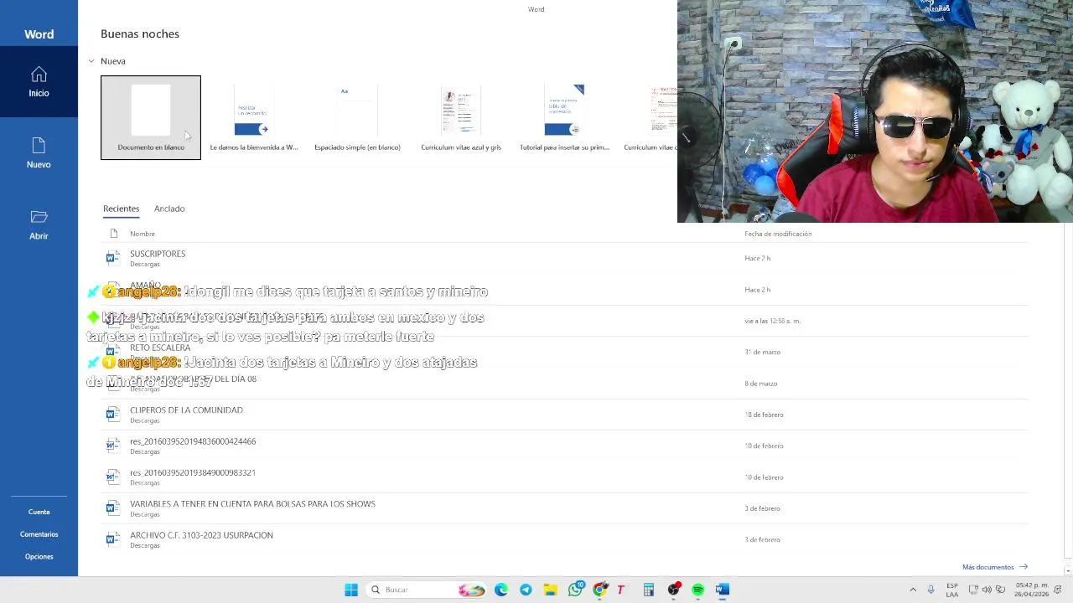This screenshot has width=1073, height=603.
Task: Click the taskbar Buscar search box
Action: [428, 590]
